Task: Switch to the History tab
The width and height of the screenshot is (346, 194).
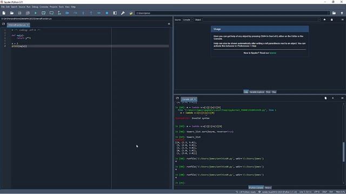Action: (268, 188)
